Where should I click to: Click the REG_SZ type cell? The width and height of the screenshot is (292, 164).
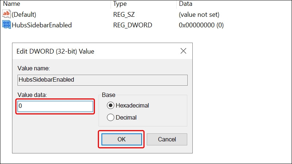(124, 15)
